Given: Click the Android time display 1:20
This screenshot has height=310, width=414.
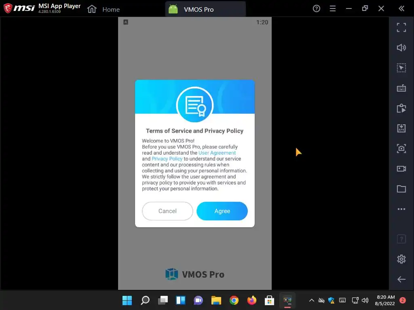Looking at the screenshot, I should [262, 23].
